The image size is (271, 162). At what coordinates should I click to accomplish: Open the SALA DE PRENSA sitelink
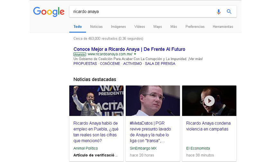[160, 64]
